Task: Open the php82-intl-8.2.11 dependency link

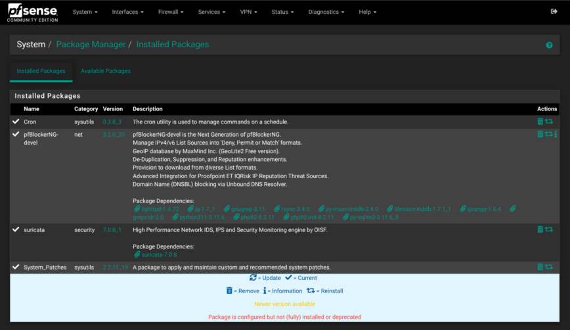Action: [x=308, y=217]
